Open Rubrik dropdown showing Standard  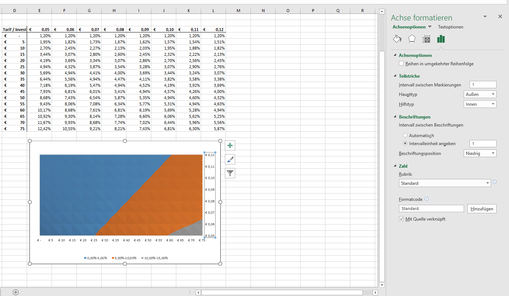[445, 183]
